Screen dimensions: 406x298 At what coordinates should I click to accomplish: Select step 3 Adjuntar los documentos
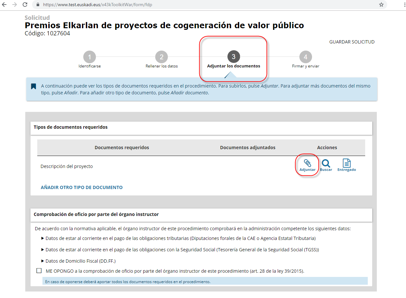click(x=233, y=57)
